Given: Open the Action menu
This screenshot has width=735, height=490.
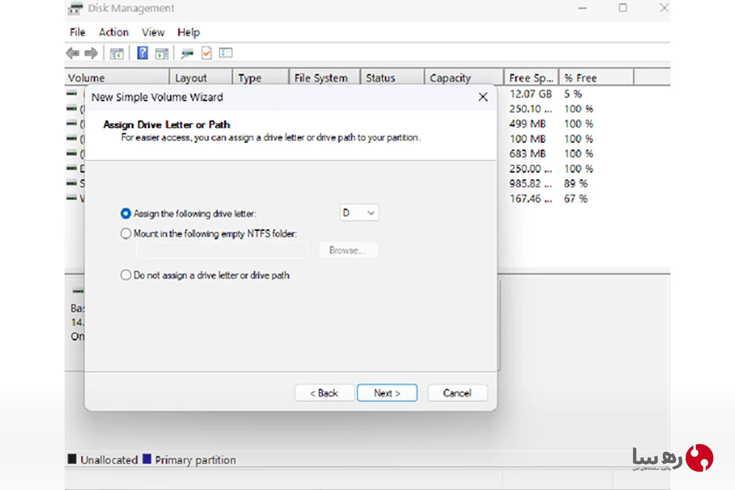Looking at the screenshot, I should (114, 32).
